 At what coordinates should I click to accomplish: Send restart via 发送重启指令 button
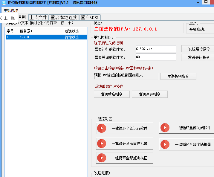point(111,94)
